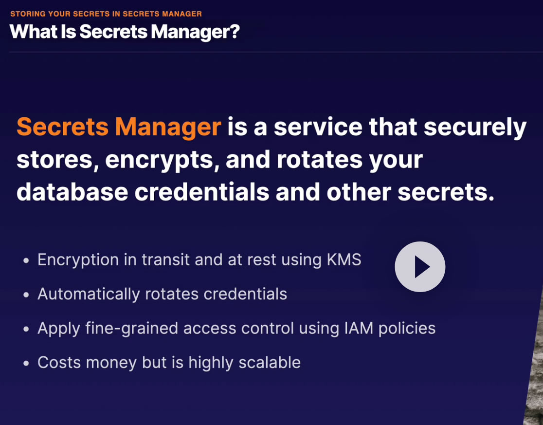Screen dimensions: 543x425
Task: Click the bullet dot before "Automatically rotates credentials"
Action: pos(26,295)
